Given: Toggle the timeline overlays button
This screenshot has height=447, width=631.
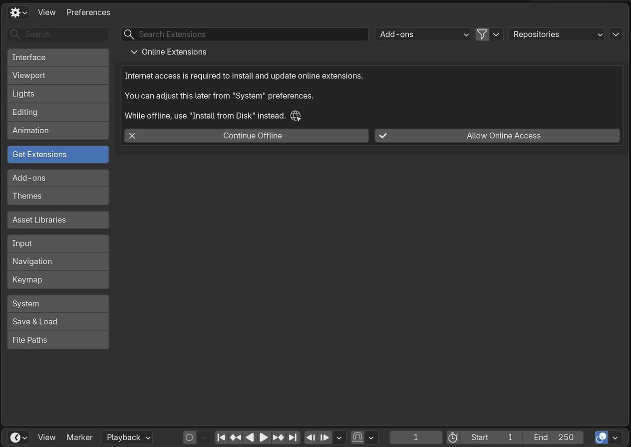Looking at the screenshot, I should click(602, 438).
